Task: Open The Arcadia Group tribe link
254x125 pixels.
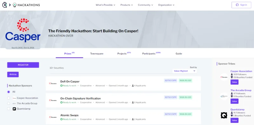Action: pyautogui.click(x=241, y=90)
